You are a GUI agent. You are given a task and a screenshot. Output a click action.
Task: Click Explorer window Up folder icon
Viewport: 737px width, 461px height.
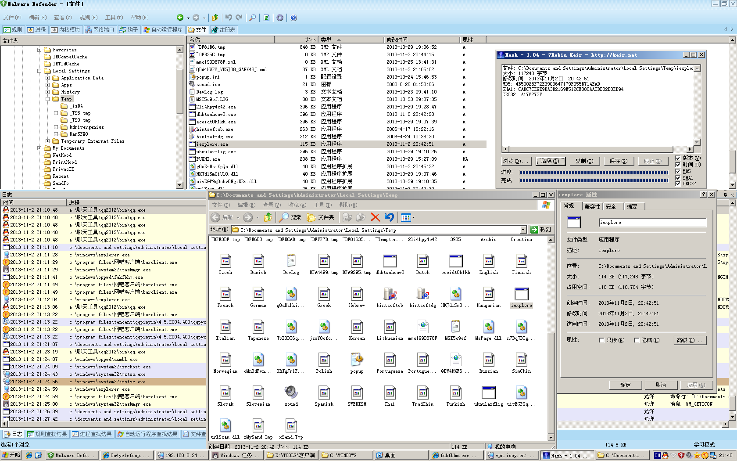click(x=268, y=217)
